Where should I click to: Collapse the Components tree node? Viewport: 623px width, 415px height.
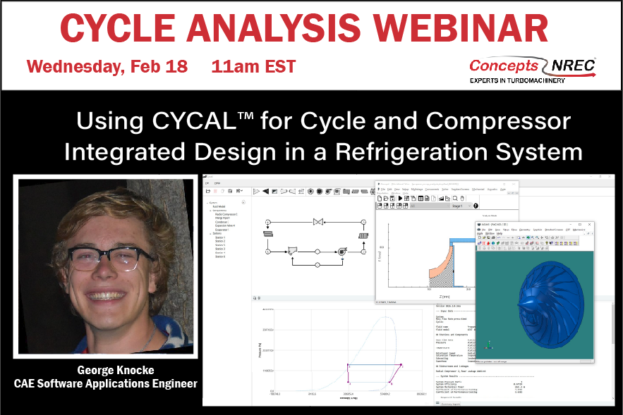[210, 211]
